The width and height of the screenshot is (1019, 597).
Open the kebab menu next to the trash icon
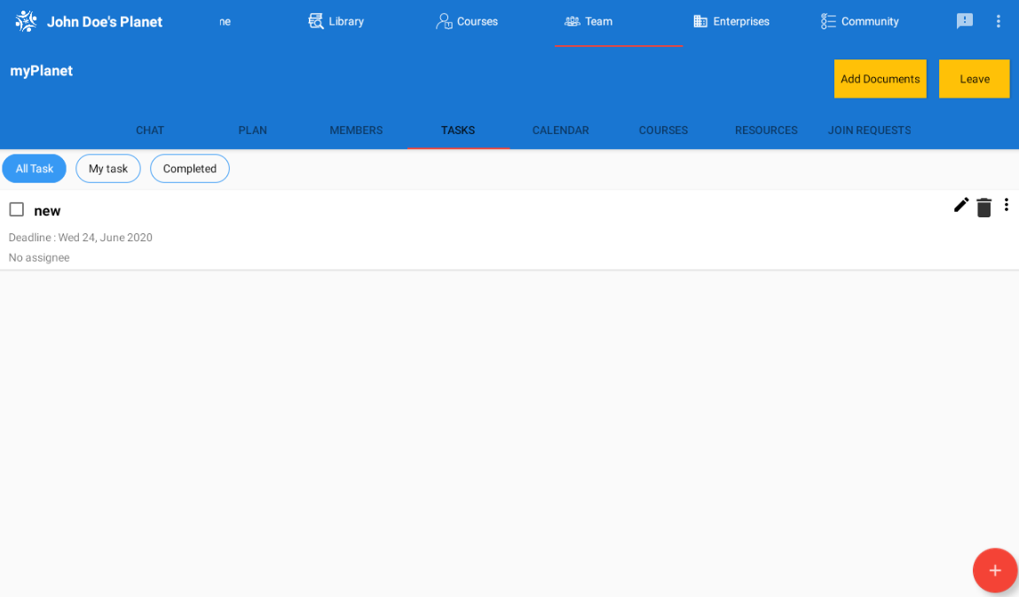(x=1007, y=205)
